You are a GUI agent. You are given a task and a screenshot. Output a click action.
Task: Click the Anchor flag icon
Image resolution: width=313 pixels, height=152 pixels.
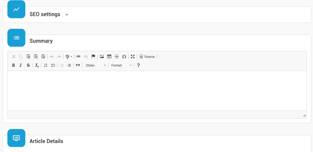point(93,56)
